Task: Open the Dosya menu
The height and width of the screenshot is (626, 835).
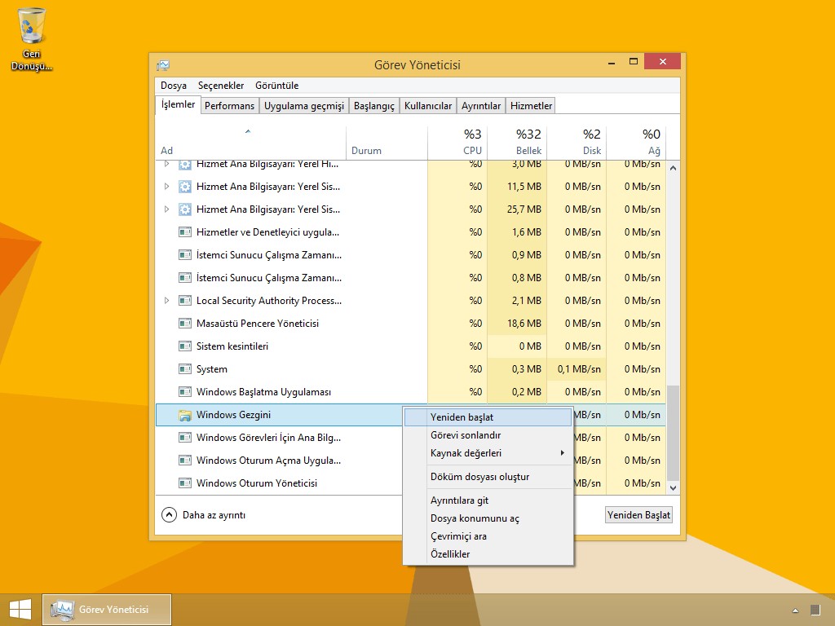Action: [174, 86]
